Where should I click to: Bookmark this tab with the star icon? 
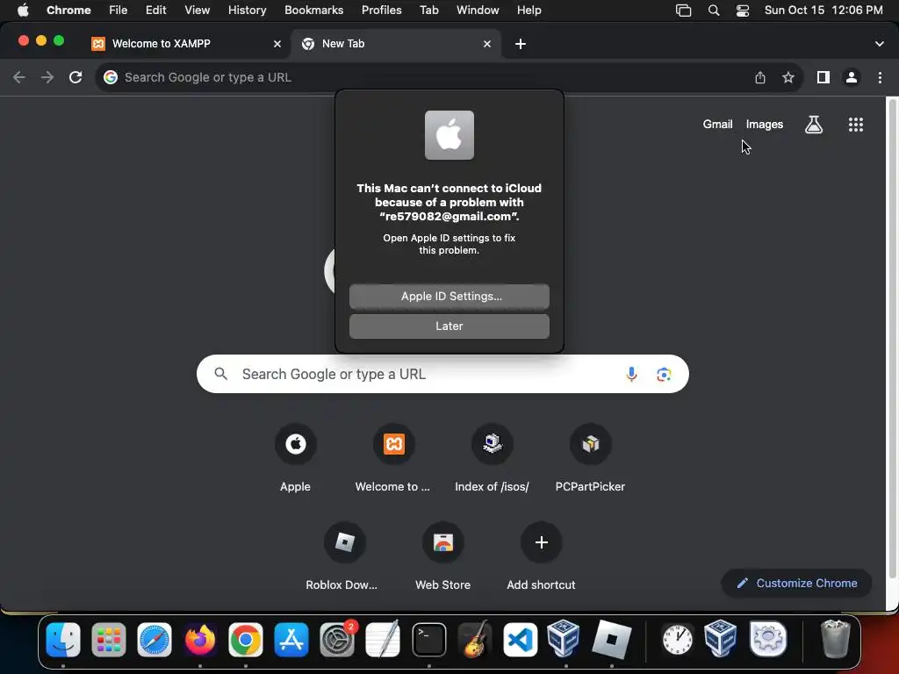point(788,77)
